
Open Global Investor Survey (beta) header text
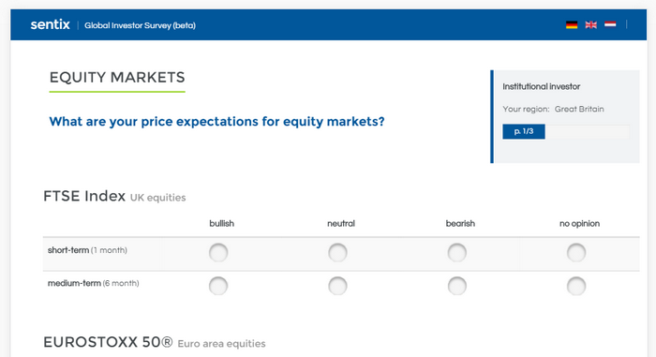pyautogui.click(x=140, y=25)
